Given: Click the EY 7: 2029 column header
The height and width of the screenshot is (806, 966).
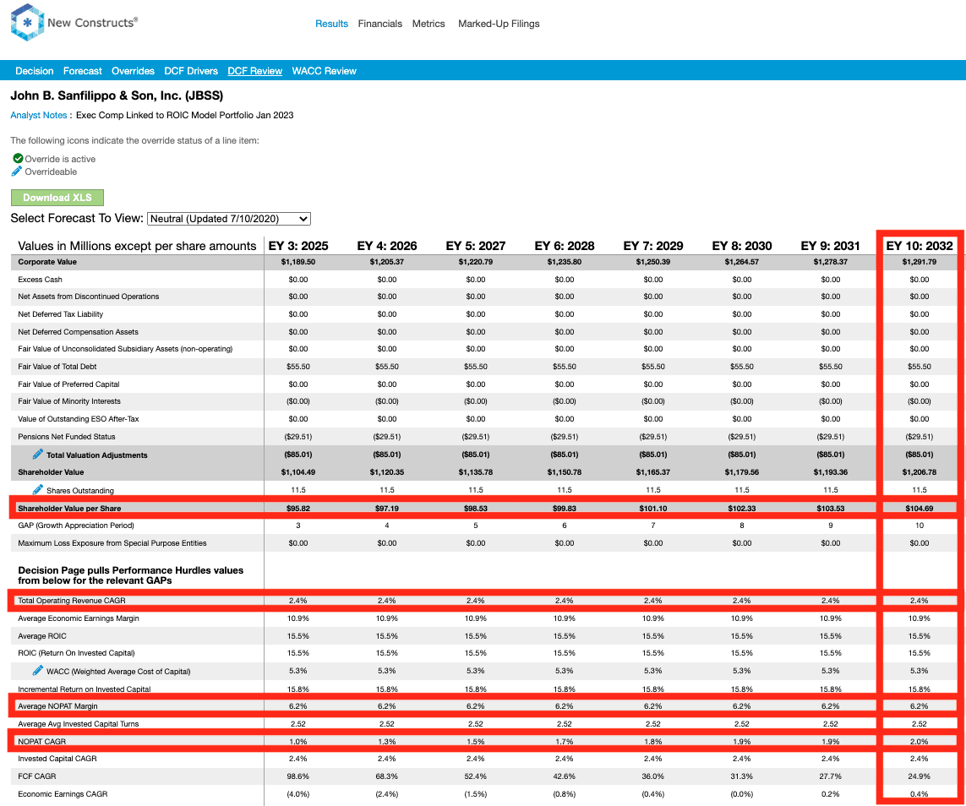Looking at the screenshot, I should coord(653,246).
